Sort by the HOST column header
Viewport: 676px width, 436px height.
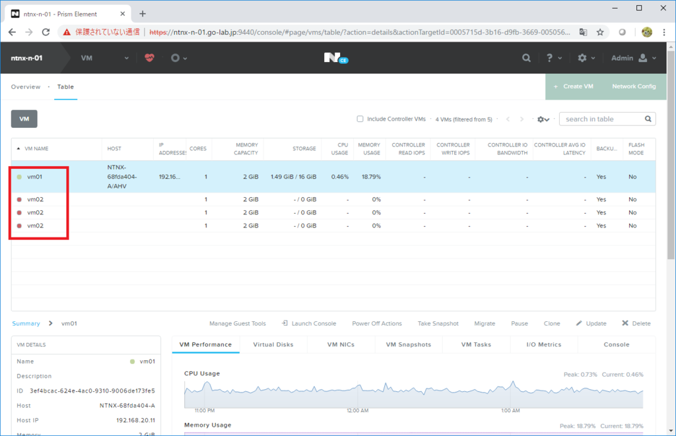pyautogui.click(x=114, y=148)
